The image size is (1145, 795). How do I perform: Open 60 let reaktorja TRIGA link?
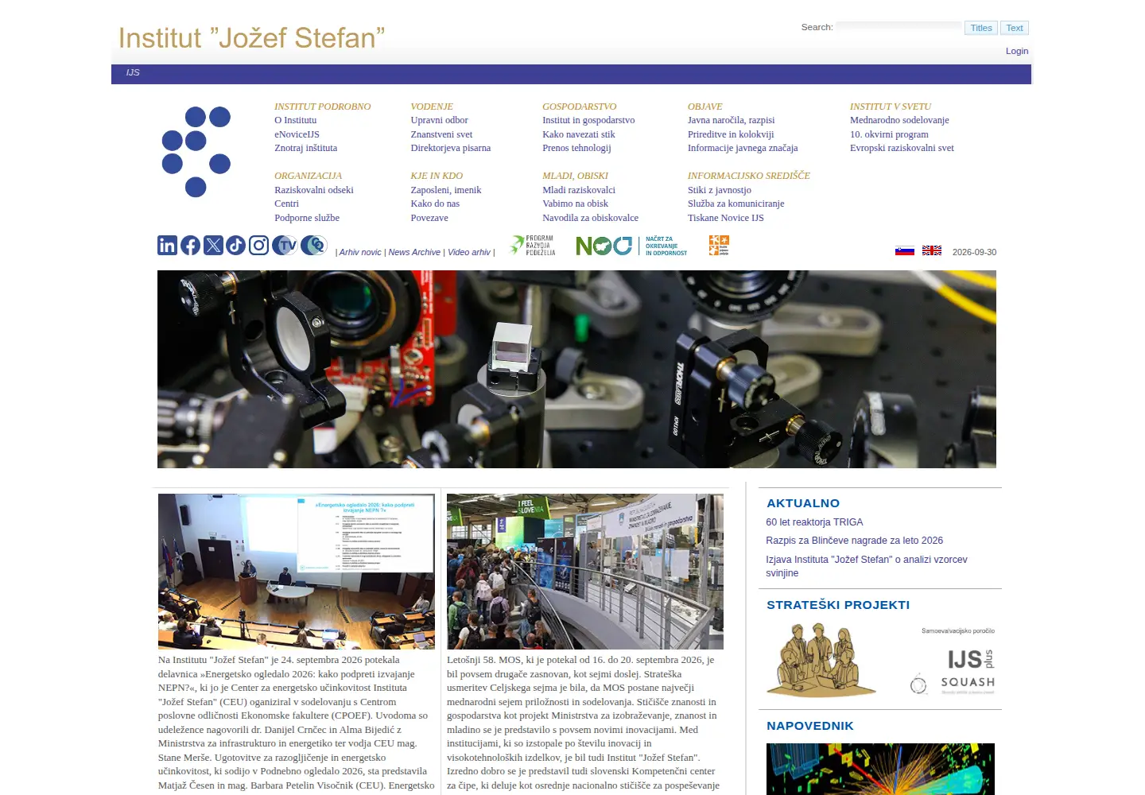(x=814, y=522)
